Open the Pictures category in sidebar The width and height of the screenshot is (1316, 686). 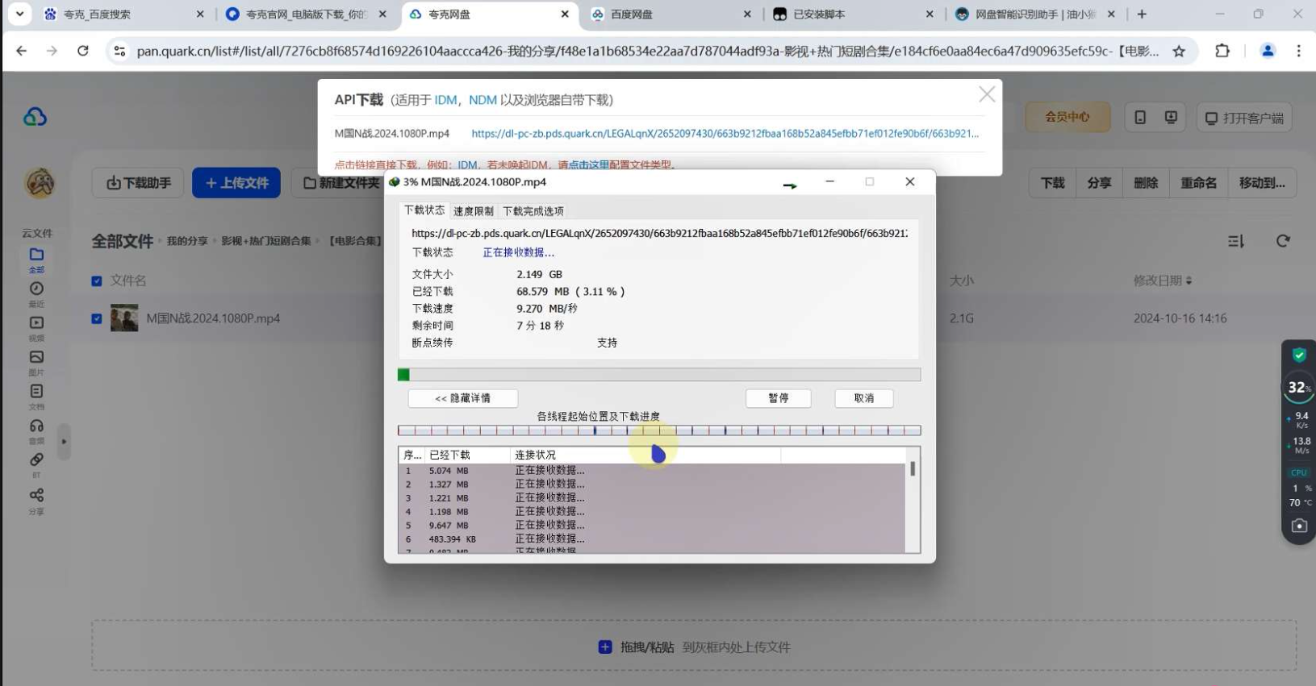coord(36,358)
